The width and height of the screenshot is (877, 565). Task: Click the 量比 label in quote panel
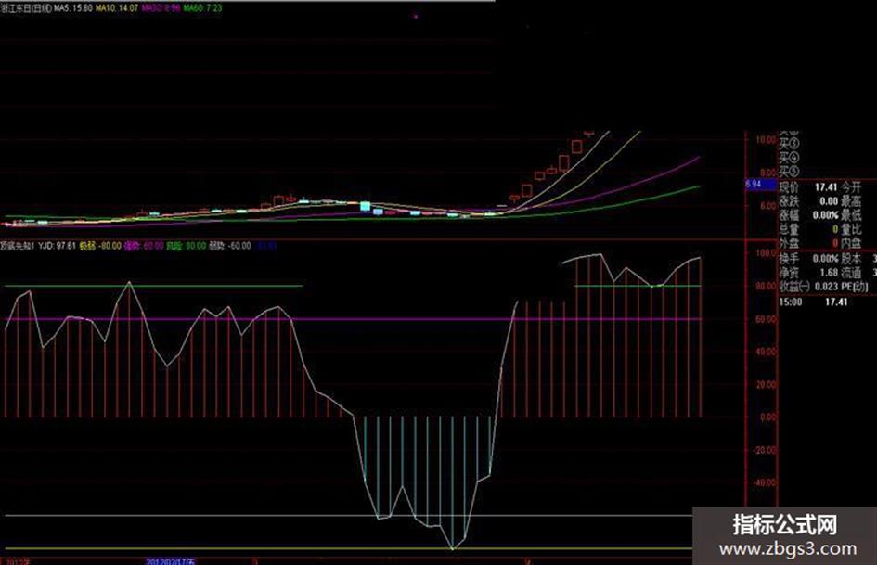851,229
